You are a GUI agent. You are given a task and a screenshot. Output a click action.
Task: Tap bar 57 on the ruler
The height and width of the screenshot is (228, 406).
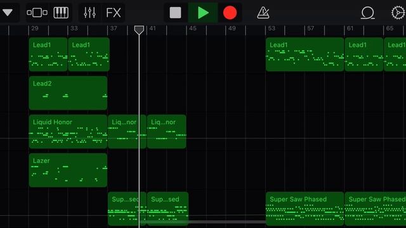(310, 28)
